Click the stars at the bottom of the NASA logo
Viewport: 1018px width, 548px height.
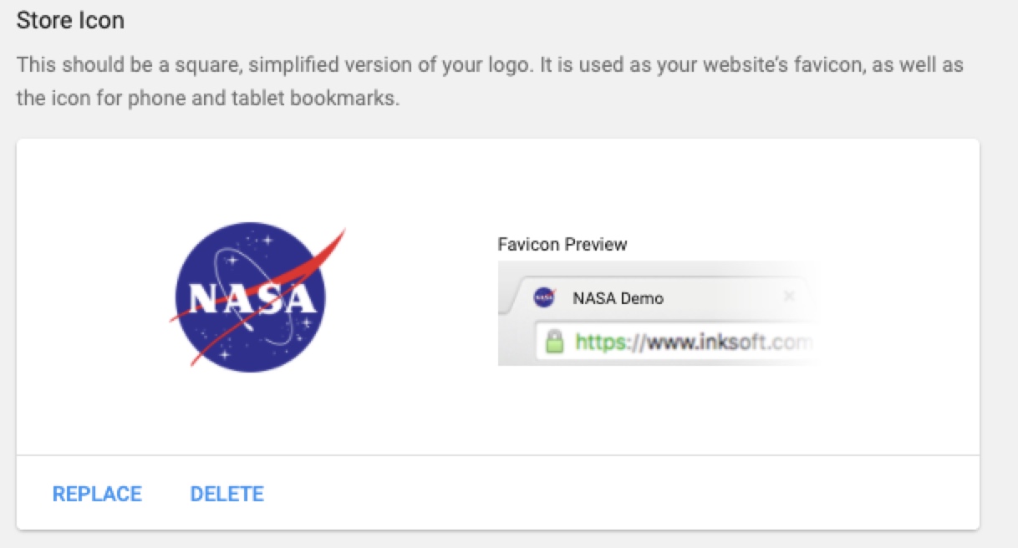(x=226, y=356)
